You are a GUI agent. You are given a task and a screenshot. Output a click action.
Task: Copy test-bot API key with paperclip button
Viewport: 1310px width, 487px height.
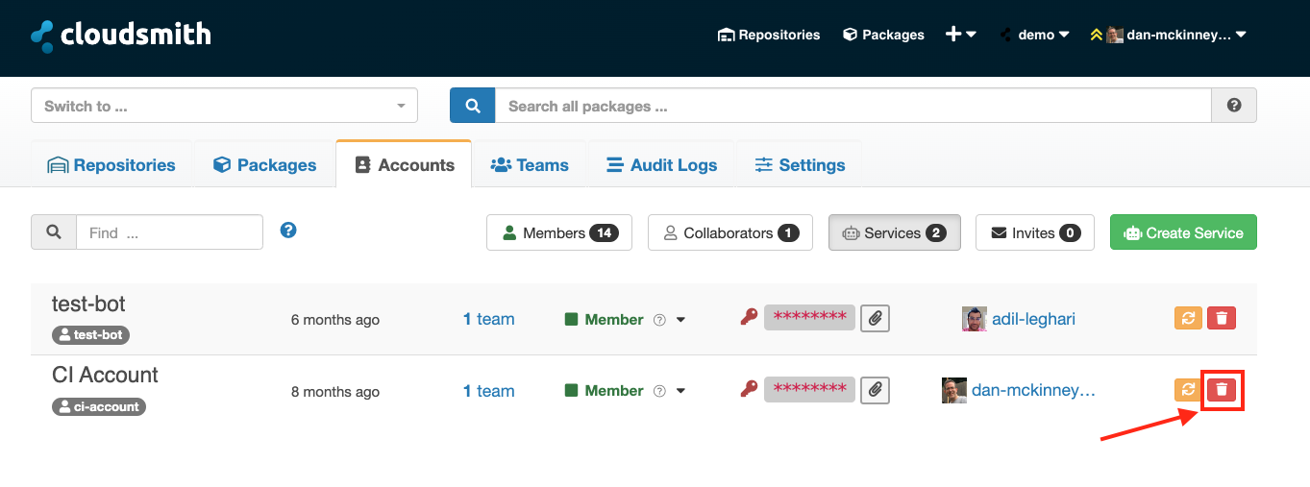pyautogui.click(x=875, y=318)
